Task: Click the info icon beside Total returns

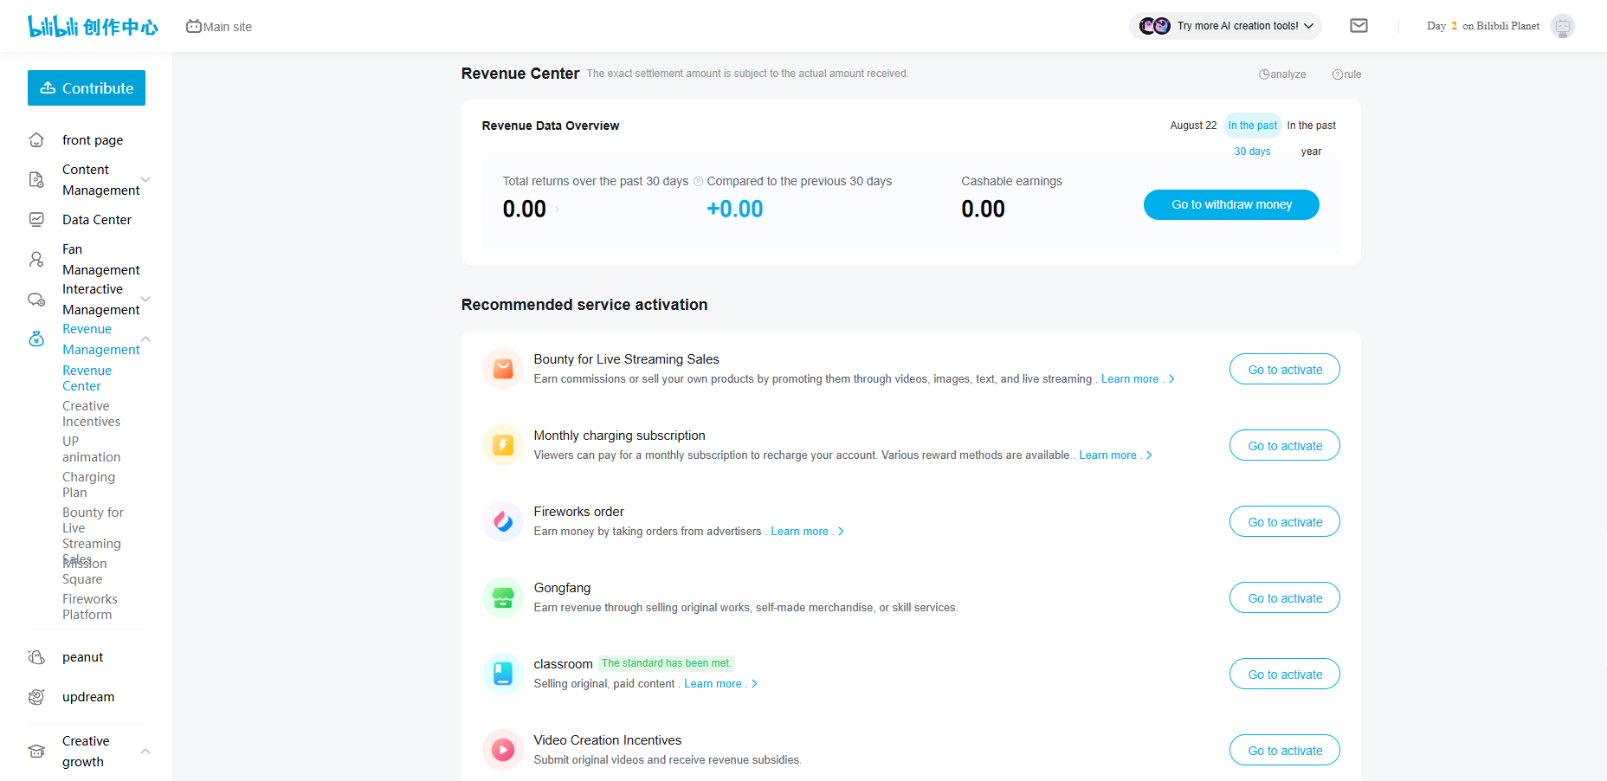Action: click(x=698, y=182)
